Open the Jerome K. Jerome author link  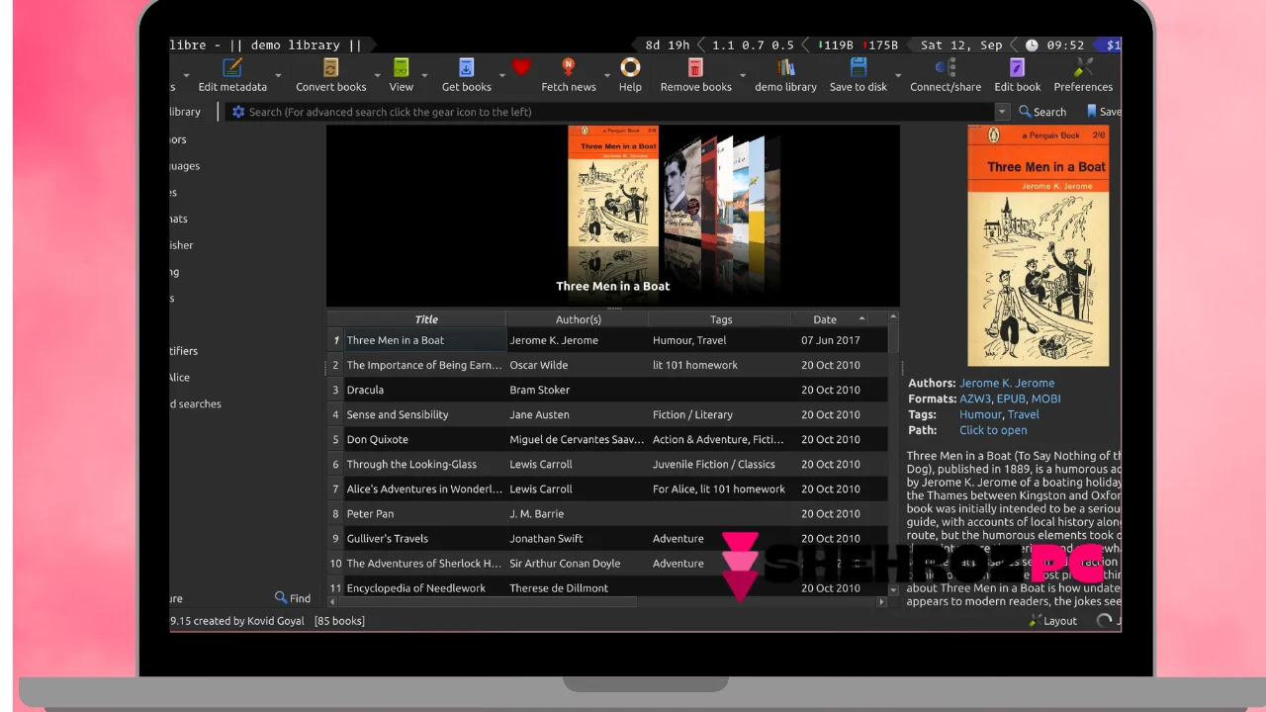pyautogui.click(x=1007, y=383)
